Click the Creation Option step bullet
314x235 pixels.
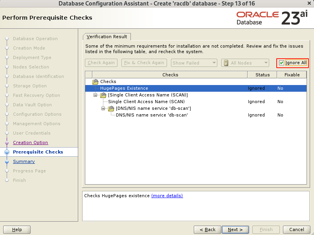[7, 143]
